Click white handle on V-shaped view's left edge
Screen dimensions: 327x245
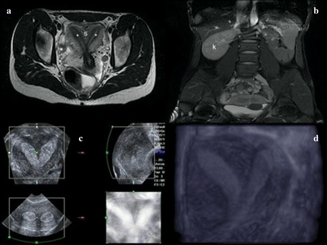(x=9, y=153)
